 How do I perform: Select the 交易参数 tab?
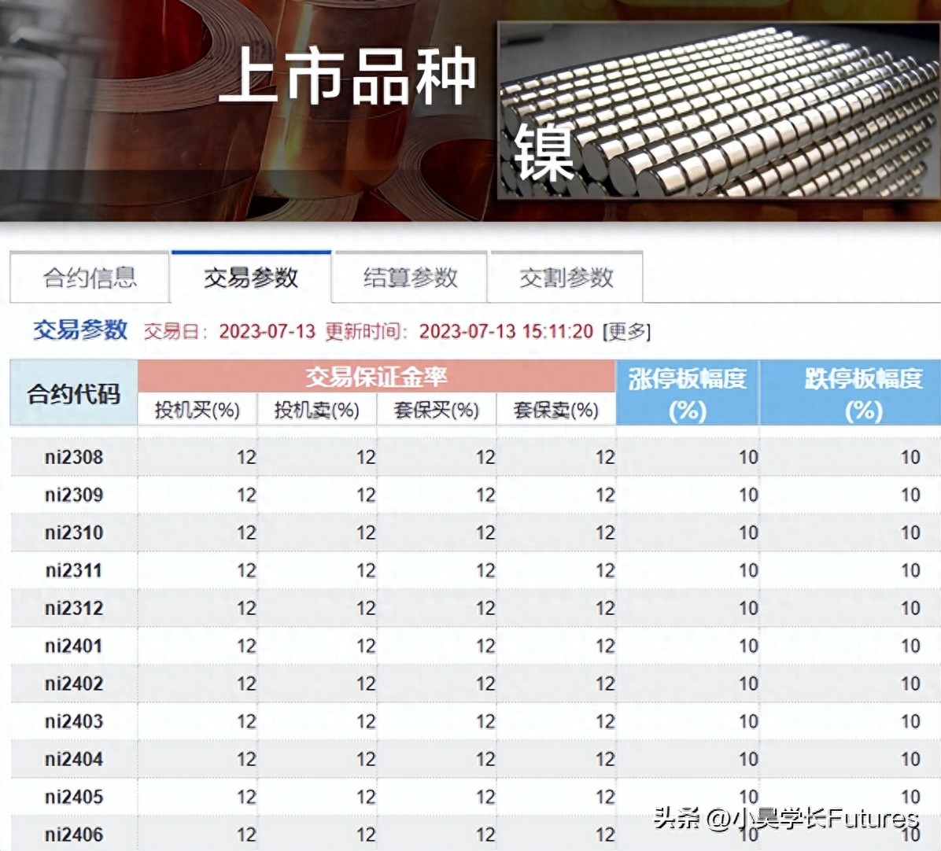point(251,277)
